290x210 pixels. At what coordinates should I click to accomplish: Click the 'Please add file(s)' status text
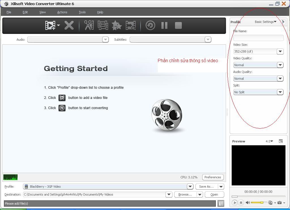pyautogui.click(x=16, y=203)
